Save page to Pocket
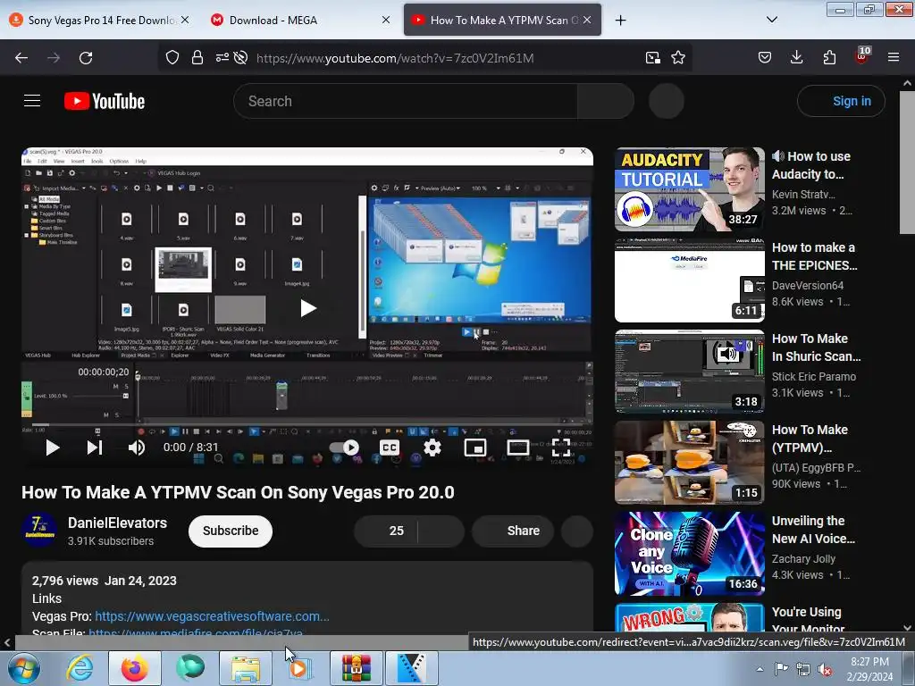 (765, 57)
